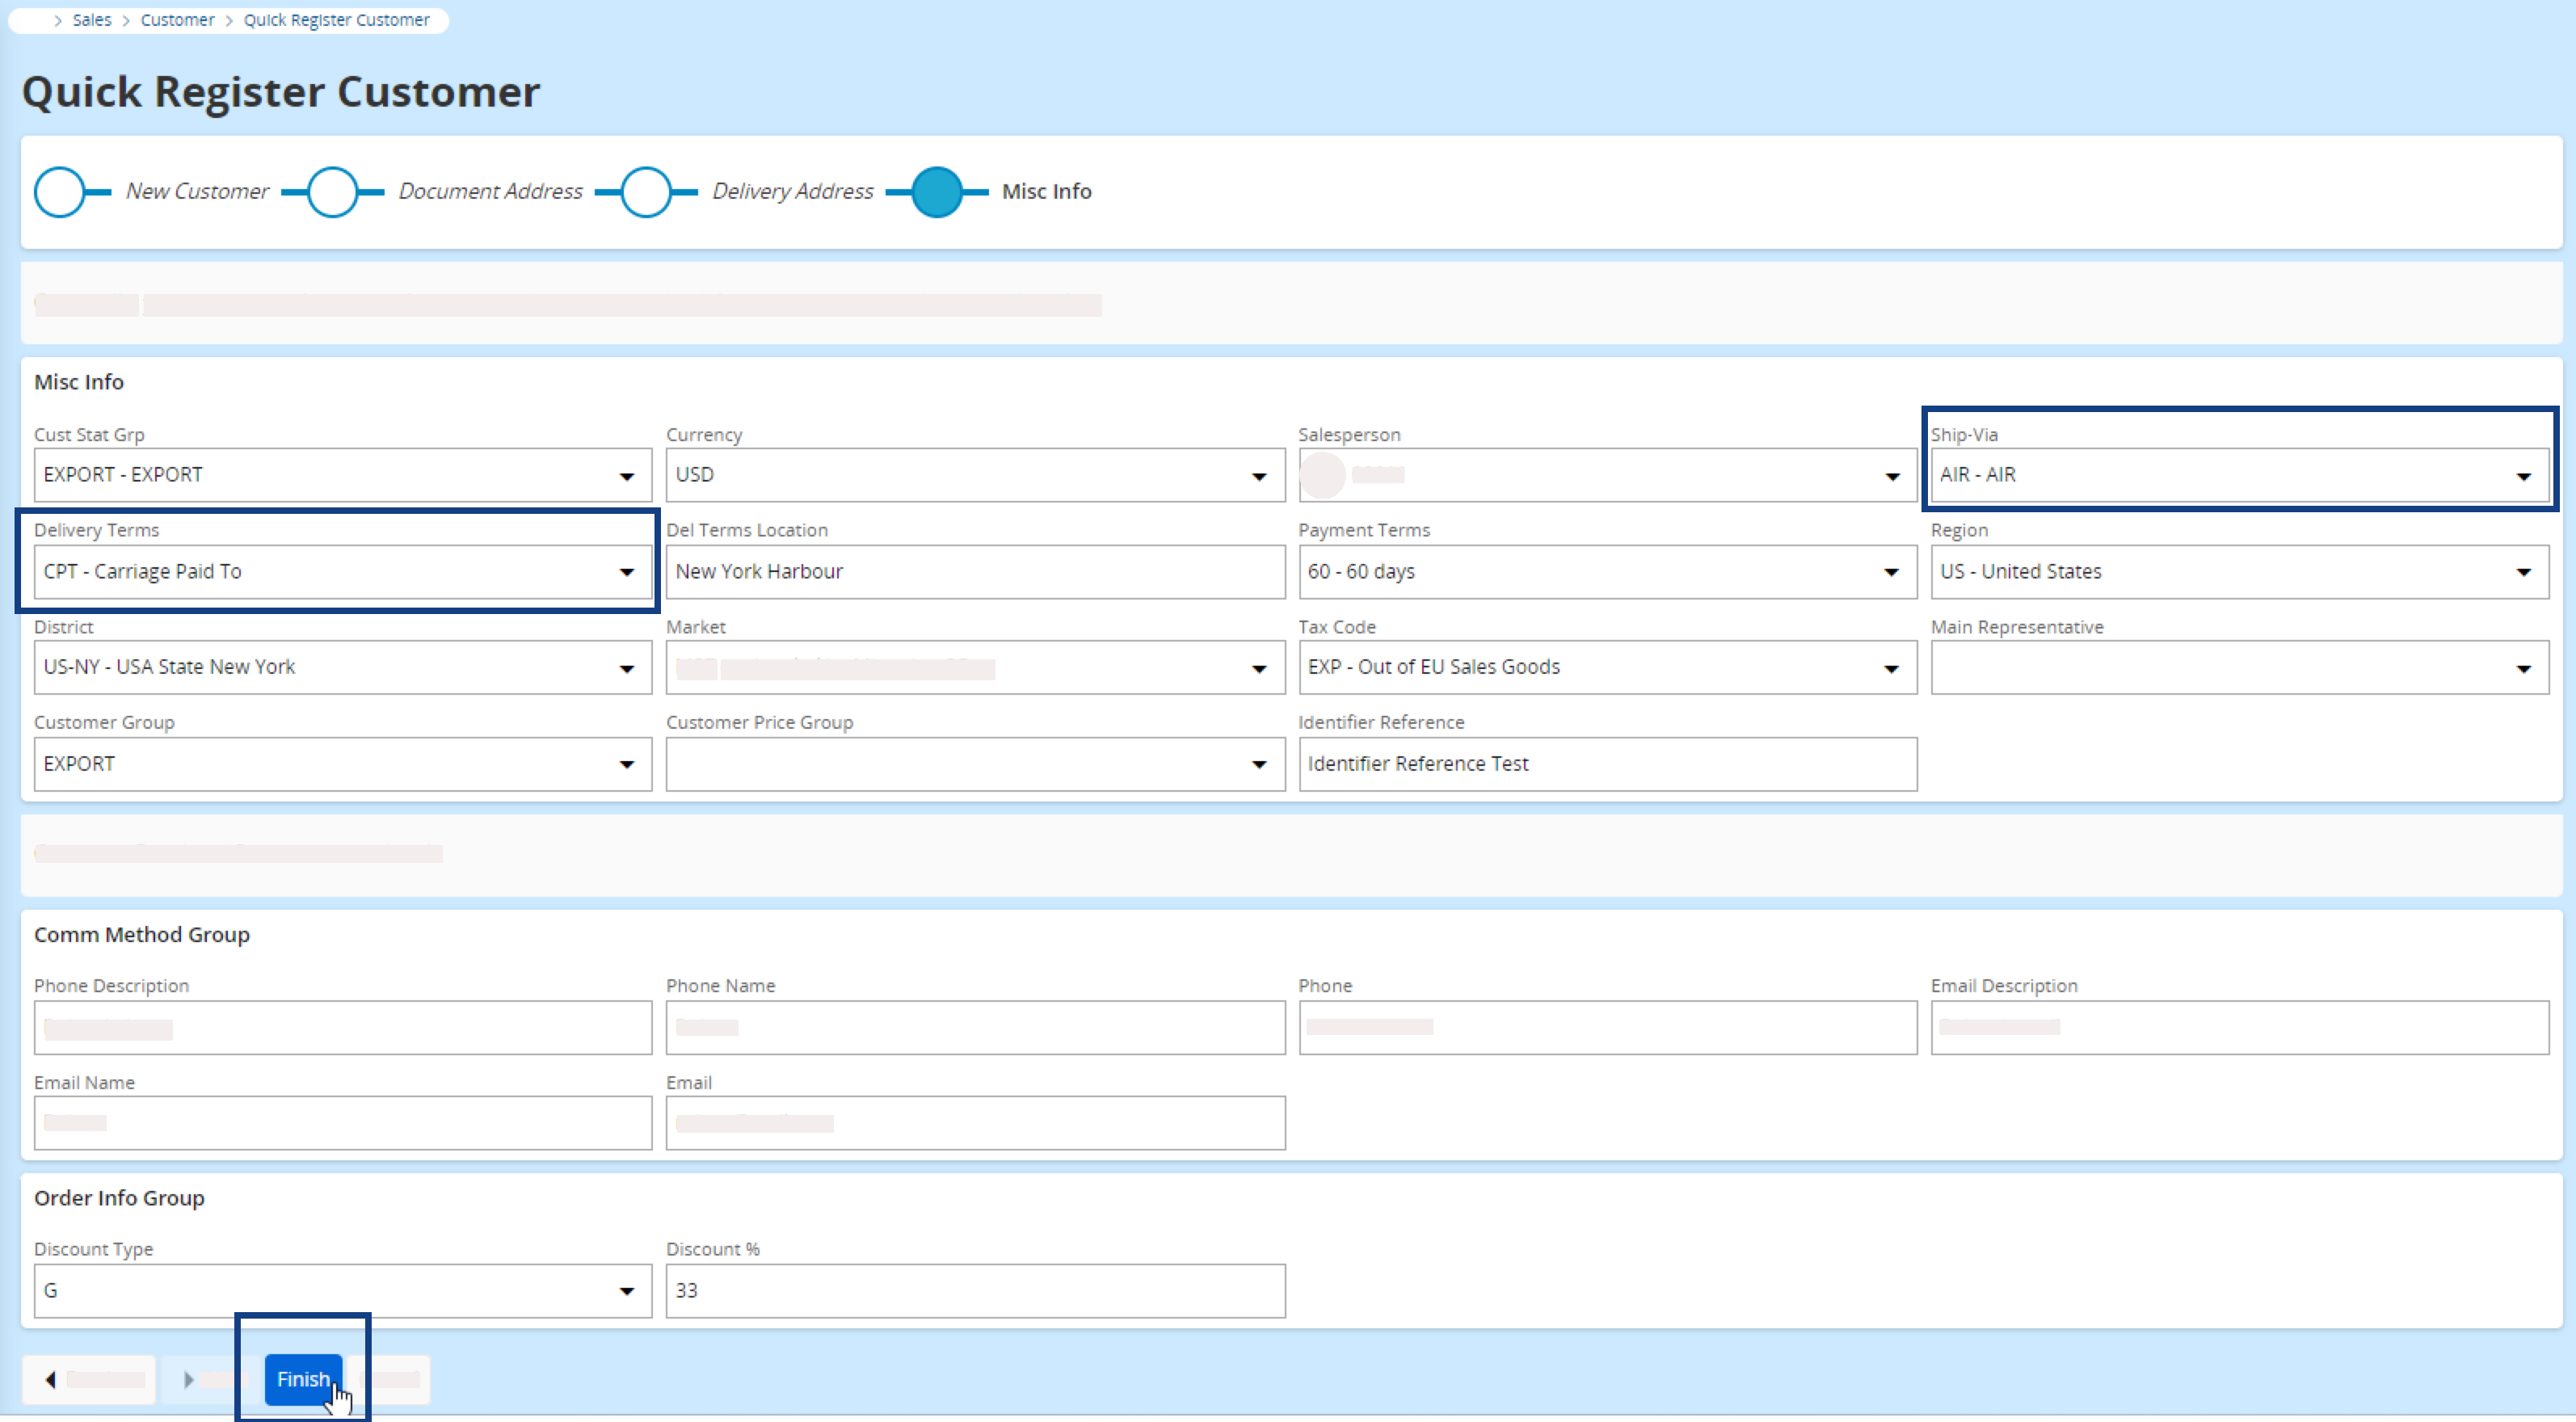2576x1422 pixels.
Task: Click the Document Address step circle
Action: (x=332, y=192)
